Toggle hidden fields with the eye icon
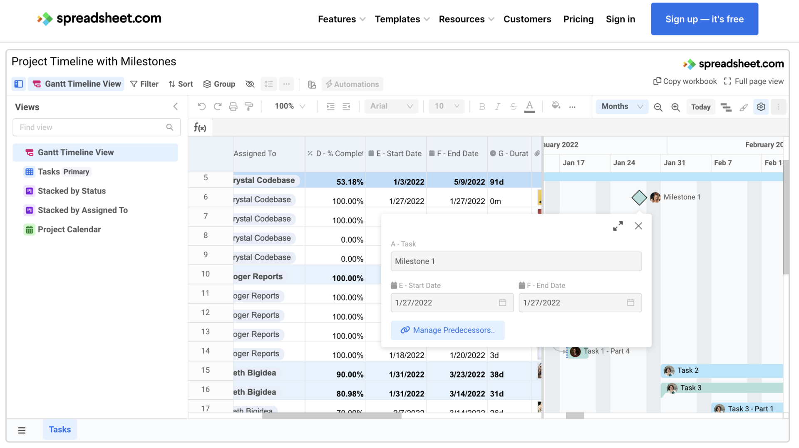This screenshot has height=448, width=799. click(x=250, y=84)
